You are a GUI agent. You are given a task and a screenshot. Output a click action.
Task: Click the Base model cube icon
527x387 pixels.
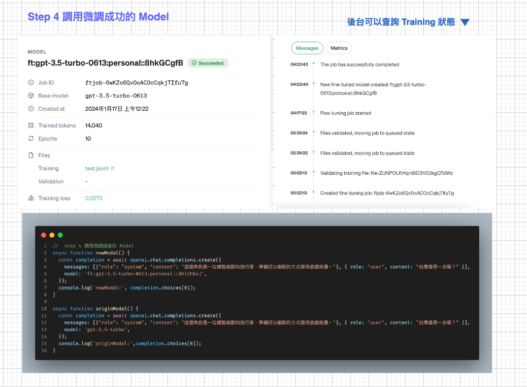[31, 96]
